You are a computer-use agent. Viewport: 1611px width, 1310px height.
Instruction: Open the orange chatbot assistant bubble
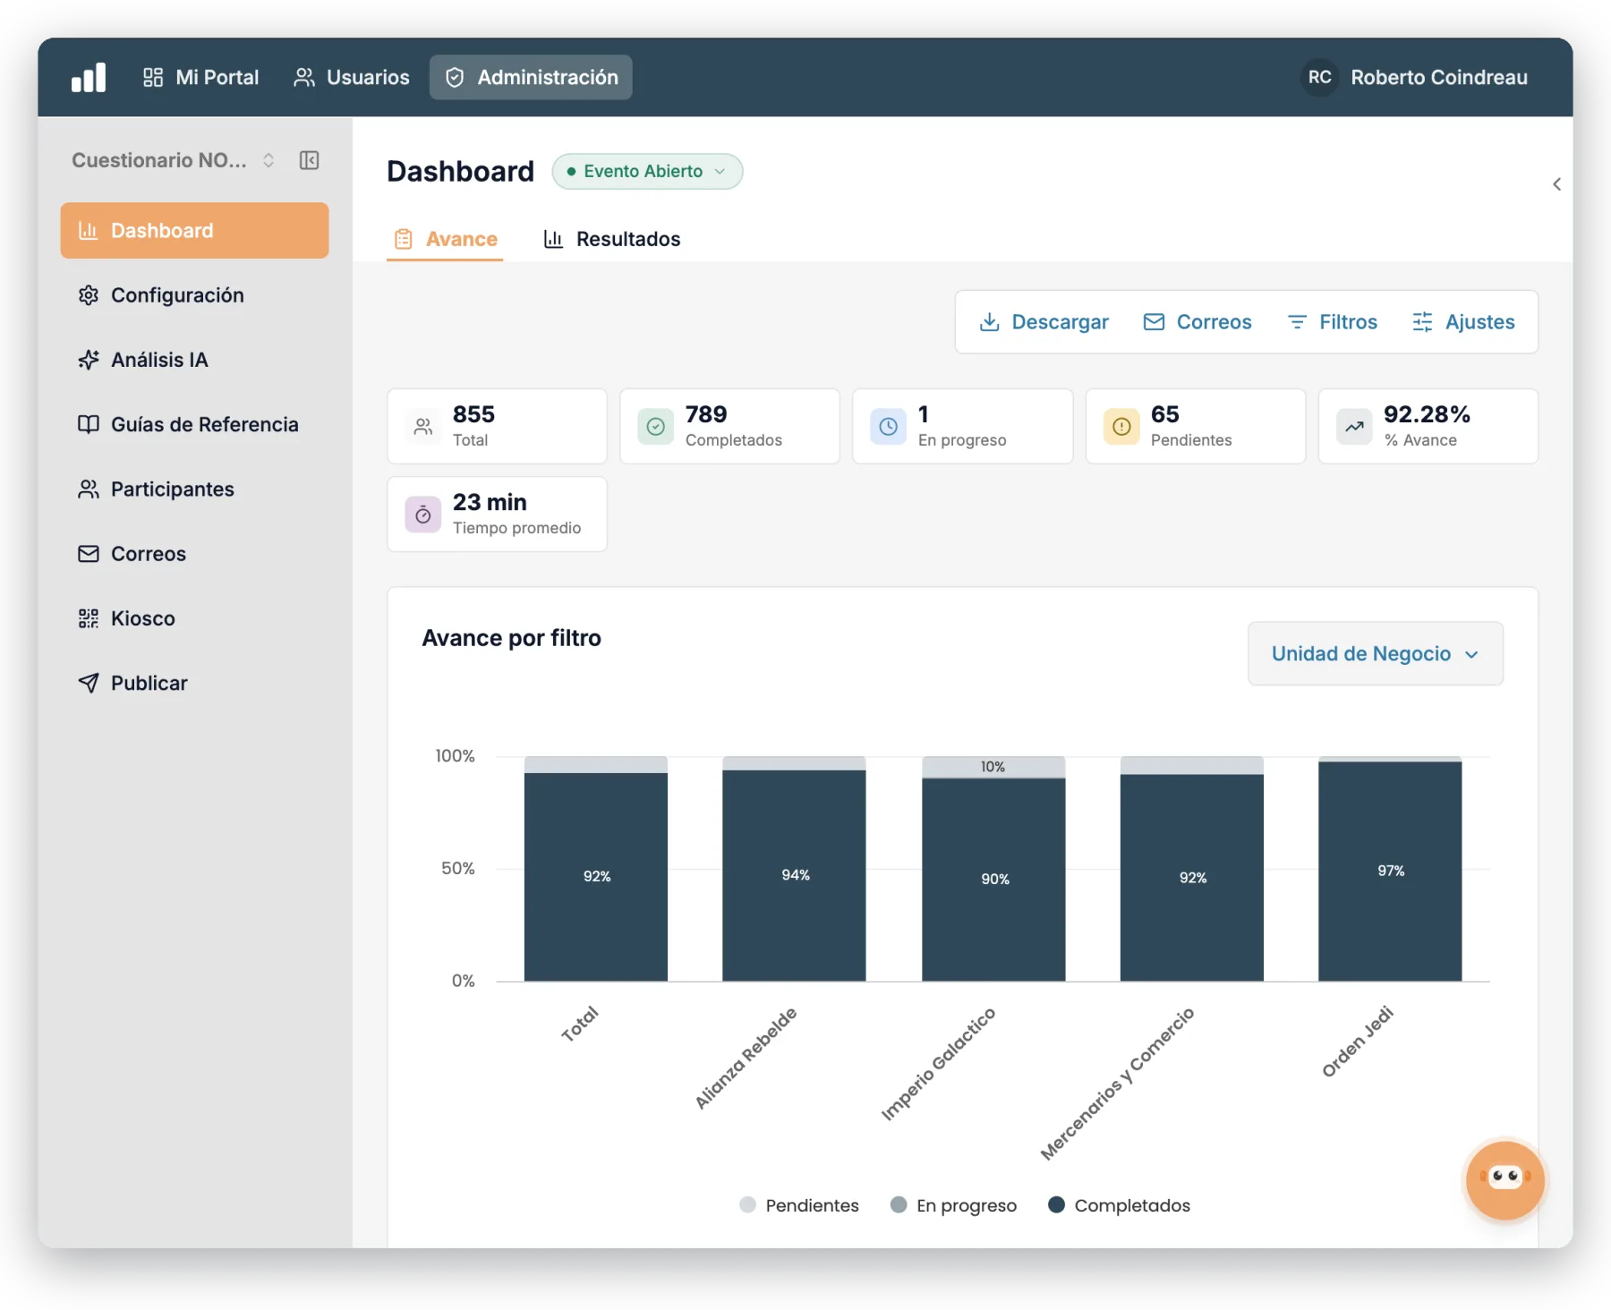coord(1504,1179)
